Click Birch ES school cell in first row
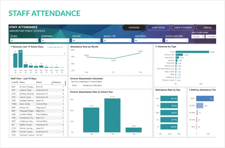The height and width of the screenshot is (148, 225). click(39, 87)
